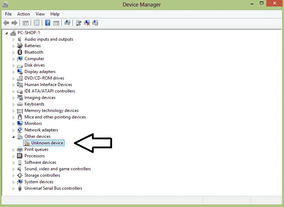Expand the System devices node
Viewport: 284px width, 207px height.
click(x=13, y=182)
